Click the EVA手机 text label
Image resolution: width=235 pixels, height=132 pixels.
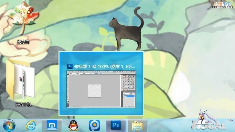pos(23,104)
